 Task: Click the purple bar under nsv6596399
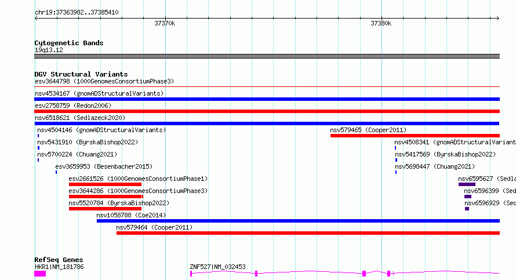tap(468, 197)
